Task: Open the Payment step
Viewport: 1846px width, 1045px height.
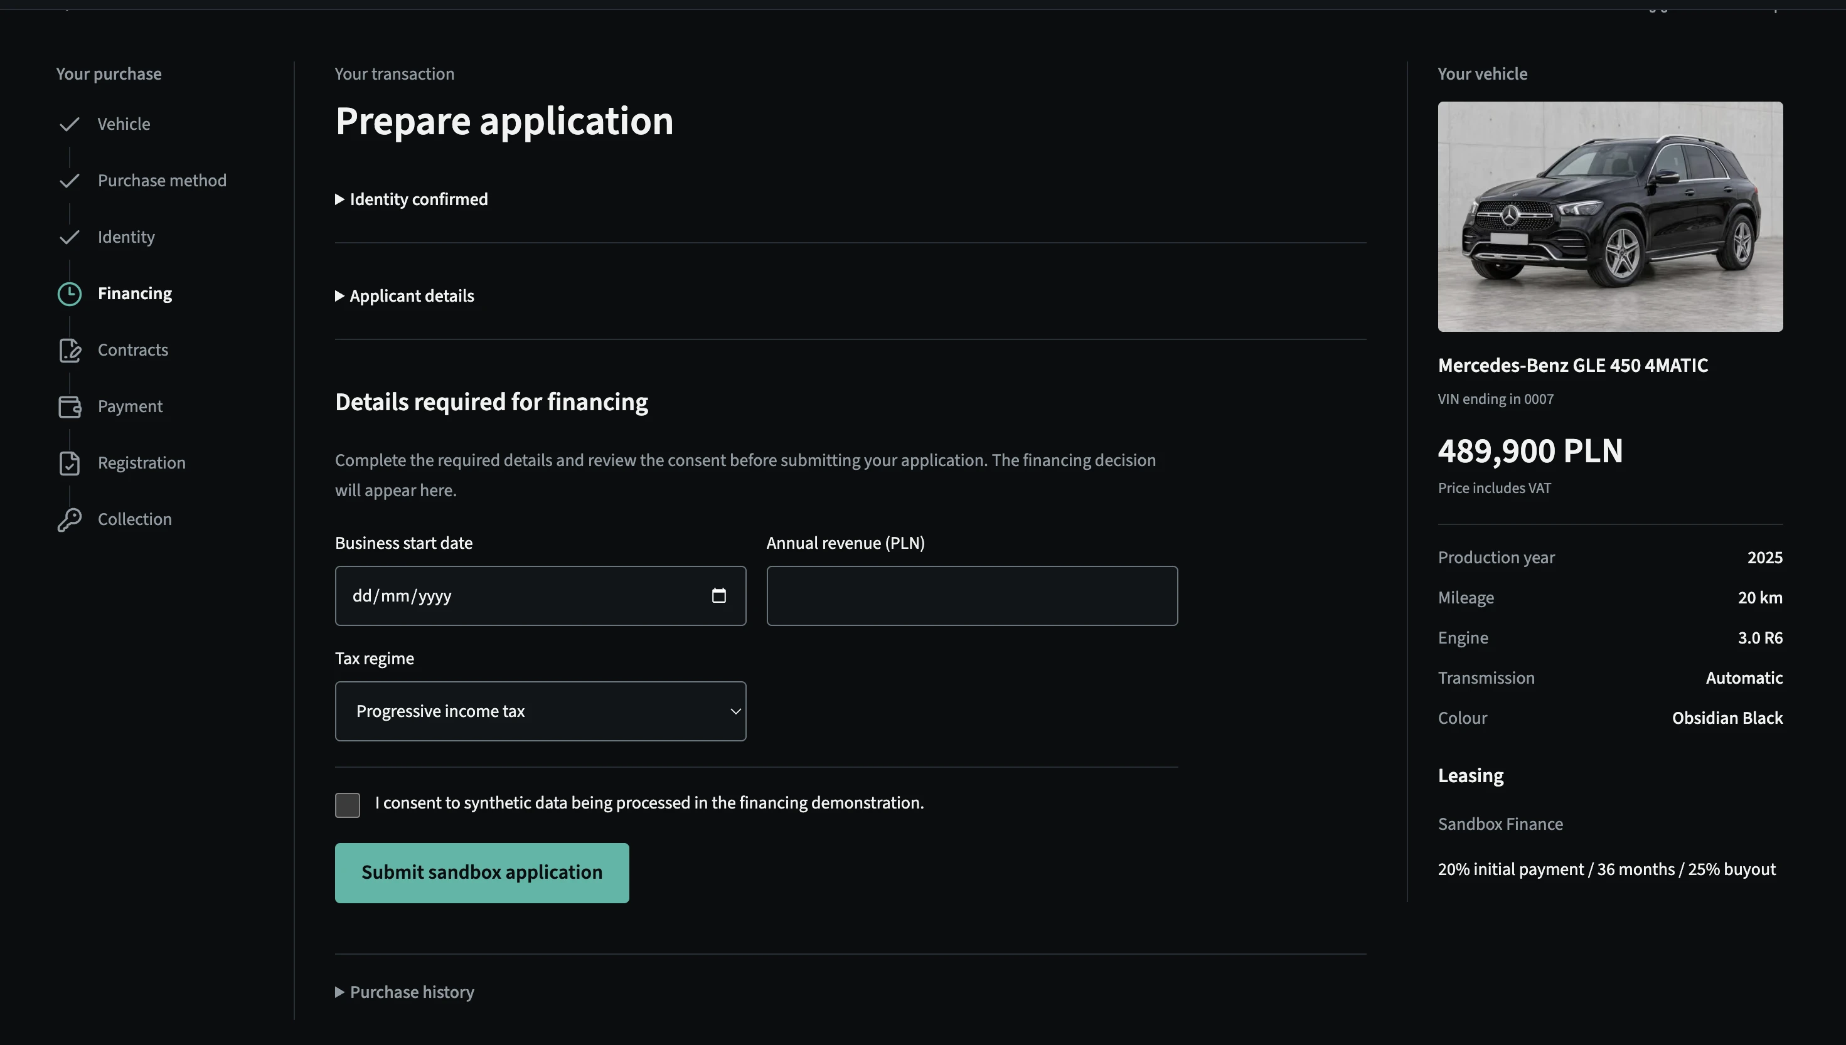Action: coord(130,407)
